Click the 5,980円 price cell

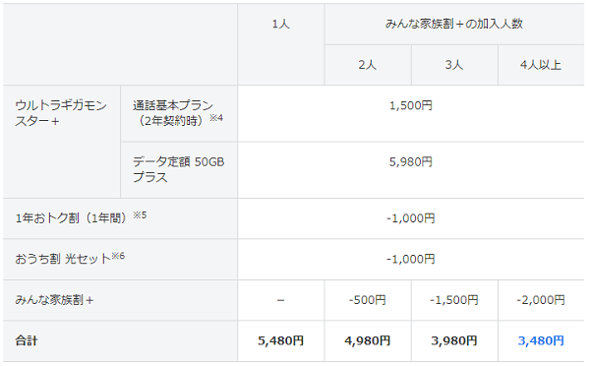point(410,162)
